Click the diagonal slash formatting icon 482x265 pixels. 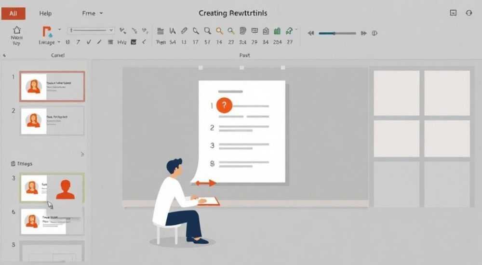99,42
